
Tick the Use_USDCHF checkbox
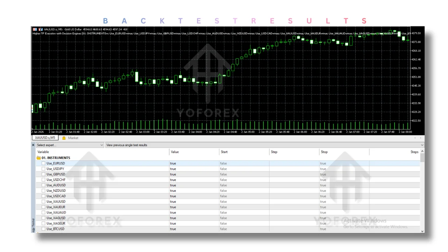coord(43,180)
